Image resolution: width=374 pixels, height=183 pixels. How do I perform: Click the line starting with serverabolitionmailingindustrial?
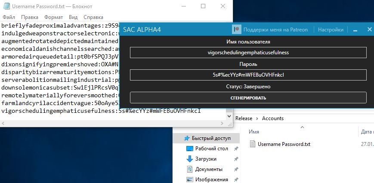click(60, 80)
